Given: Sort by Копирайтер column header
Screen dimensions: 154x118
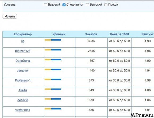Looking at the screenshot, I should click(23, 34).
